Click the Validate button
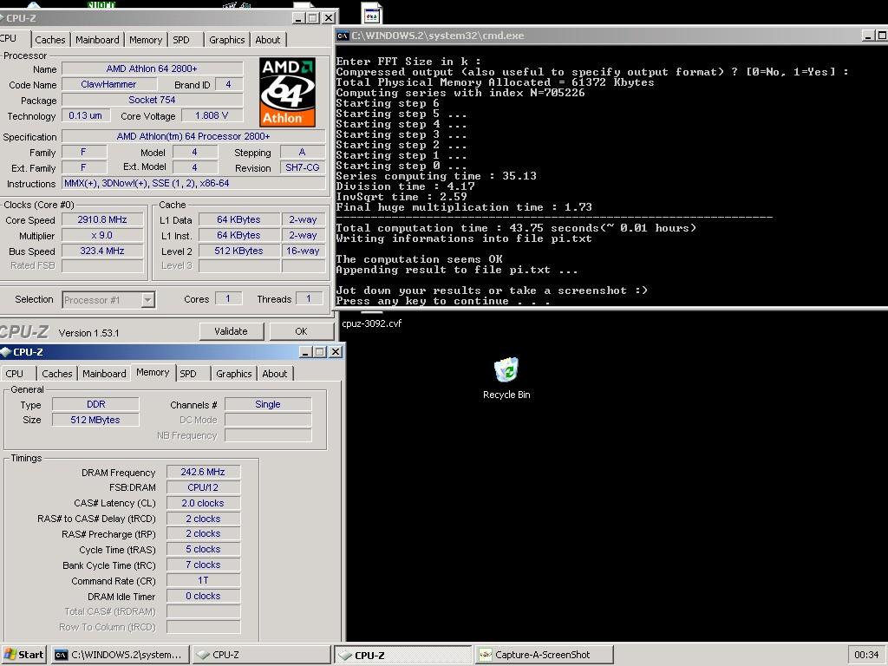 pyautogui.click(x=231, y=331)
